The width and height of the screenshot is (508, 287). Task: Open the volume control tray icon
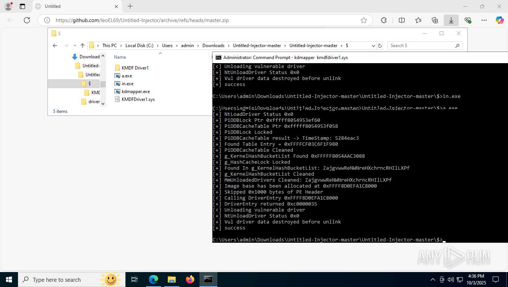450,280
